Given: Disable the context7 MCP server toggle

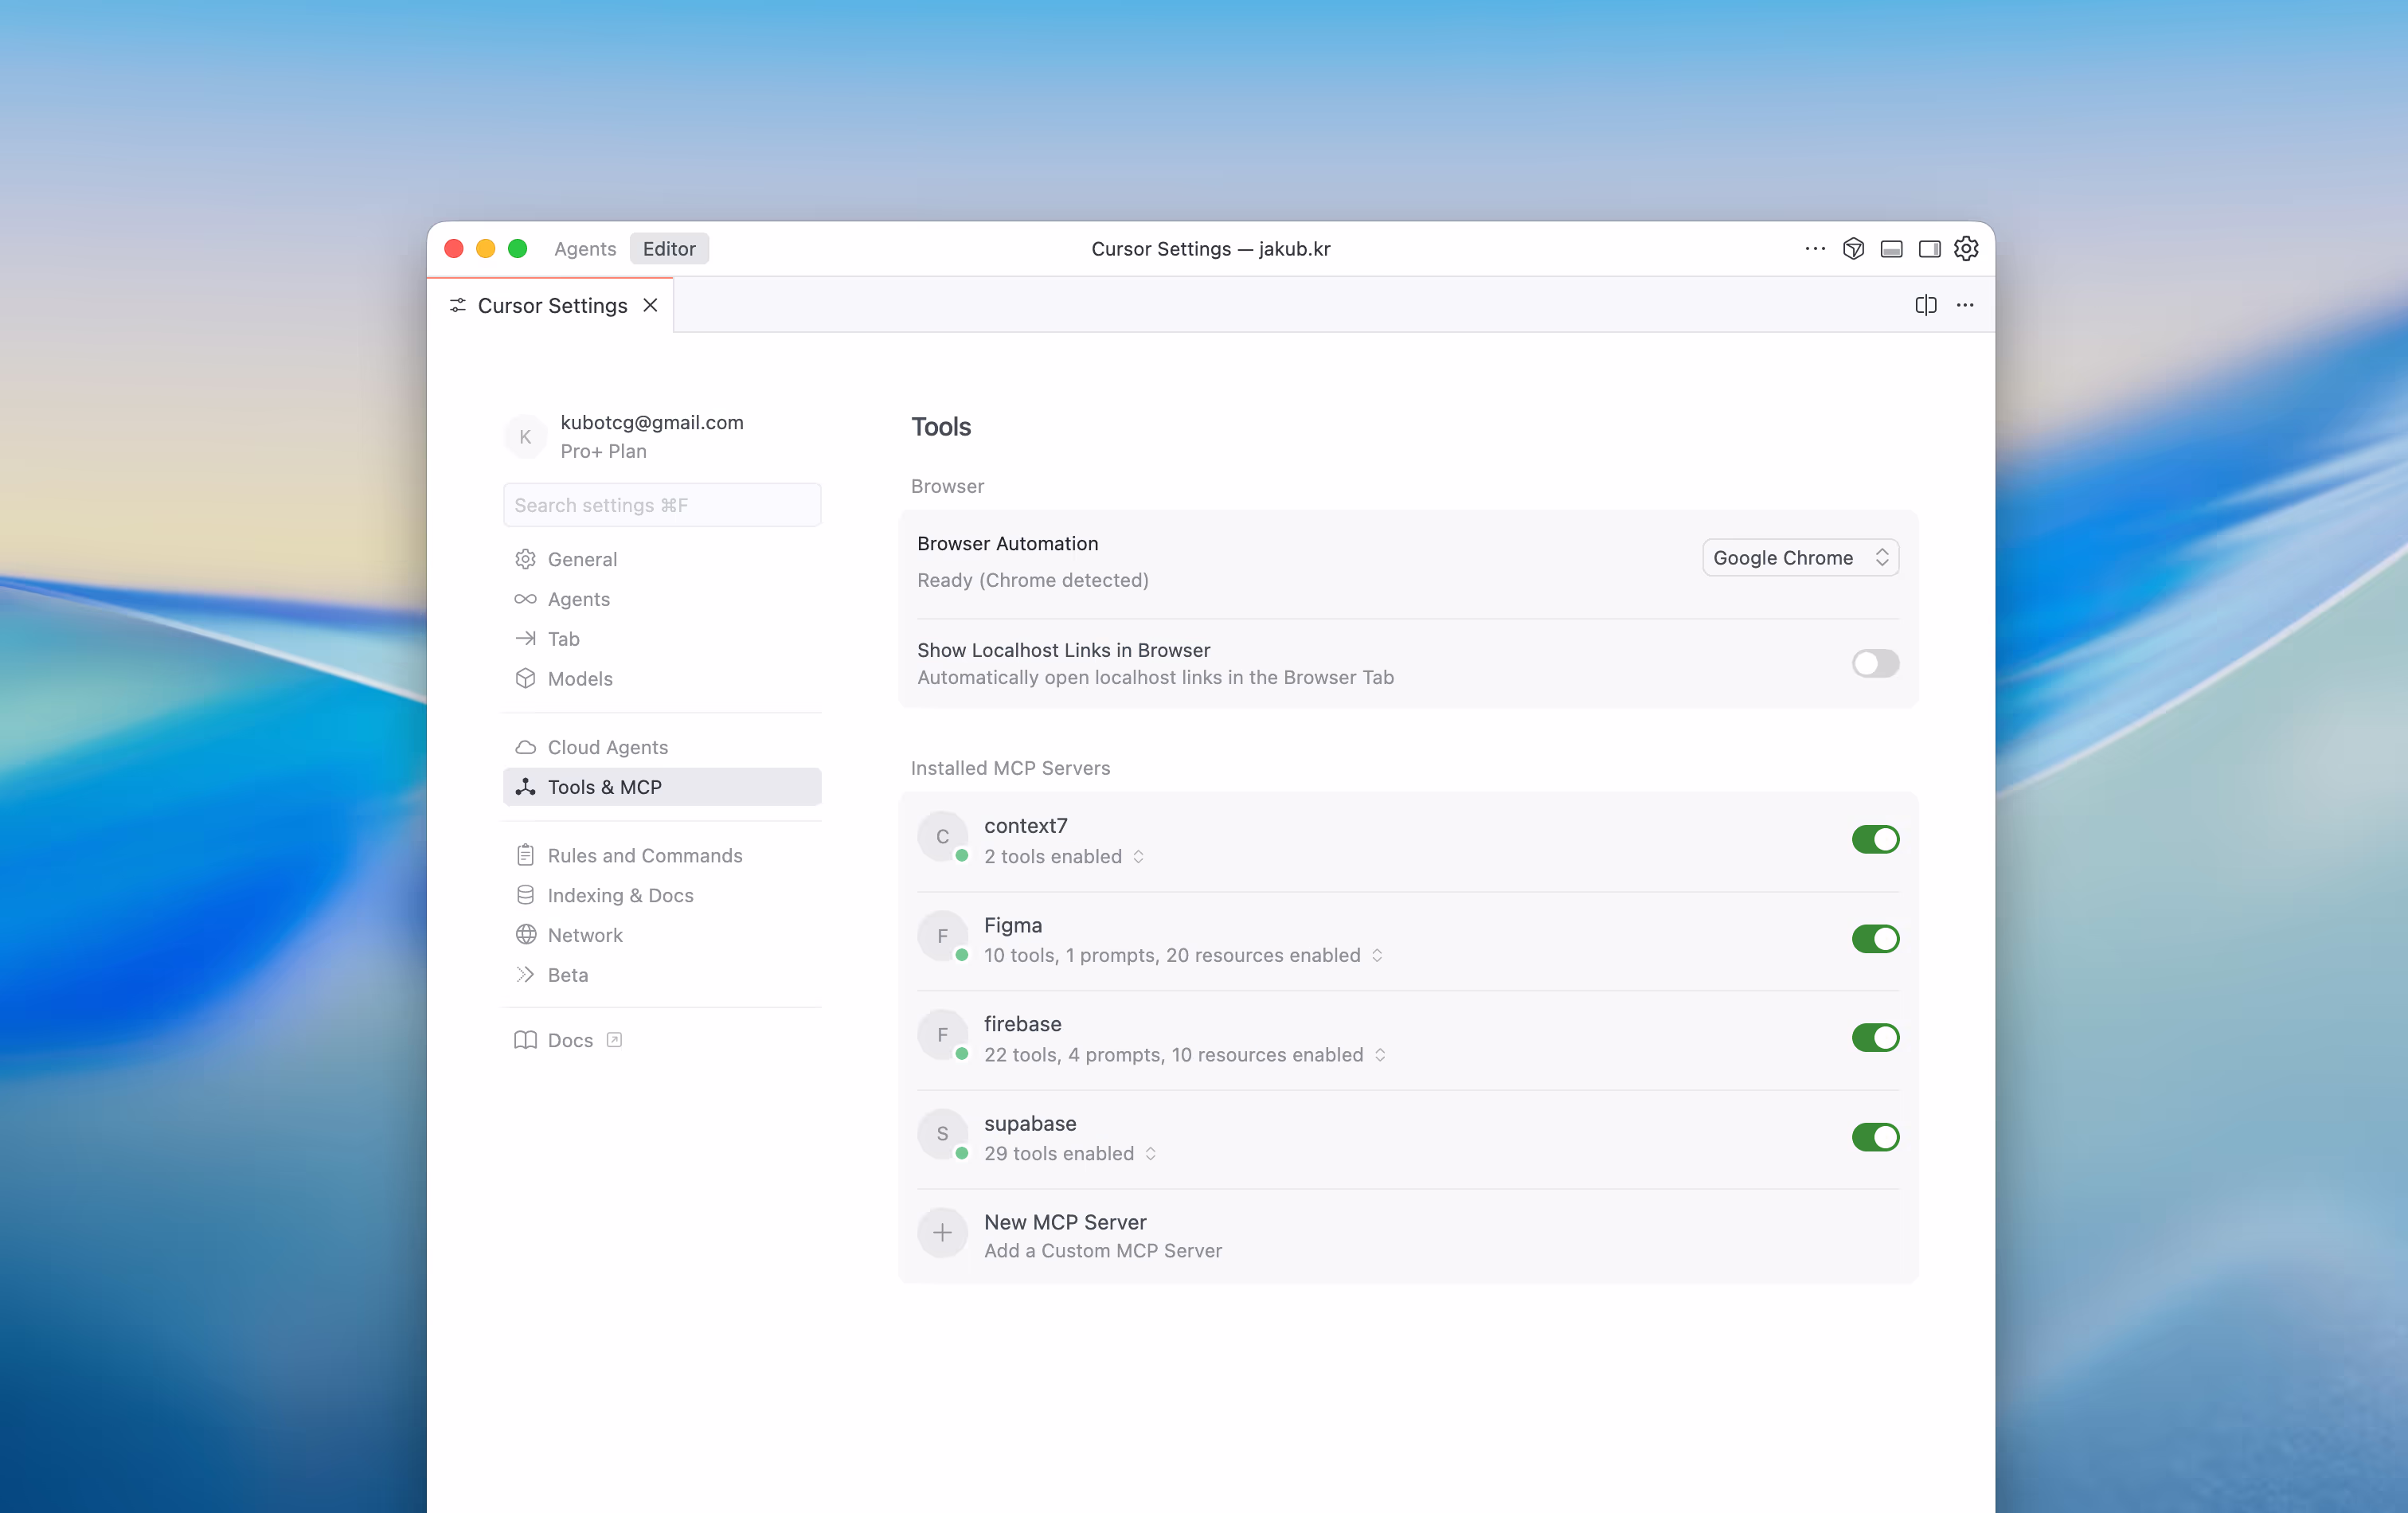Looking at the screenshot, I should tap(1874, 839).
